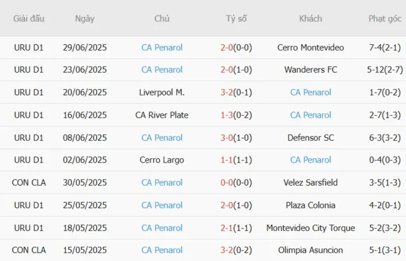Open Velez Sarsfield team link

[310, 183]
